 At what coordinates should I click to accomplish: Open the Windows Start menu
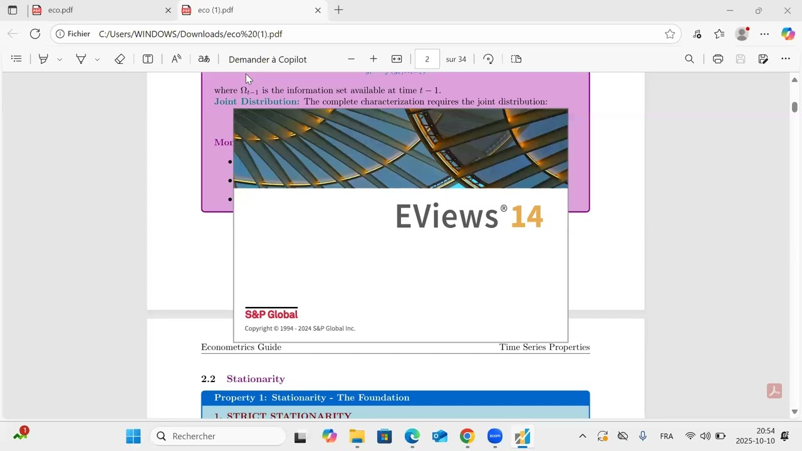(133, 436)
